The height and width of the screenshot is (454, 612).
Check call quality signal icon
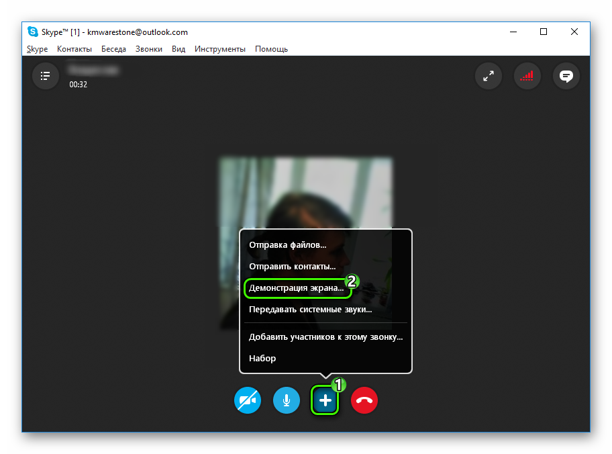click(x=527, y=76)
